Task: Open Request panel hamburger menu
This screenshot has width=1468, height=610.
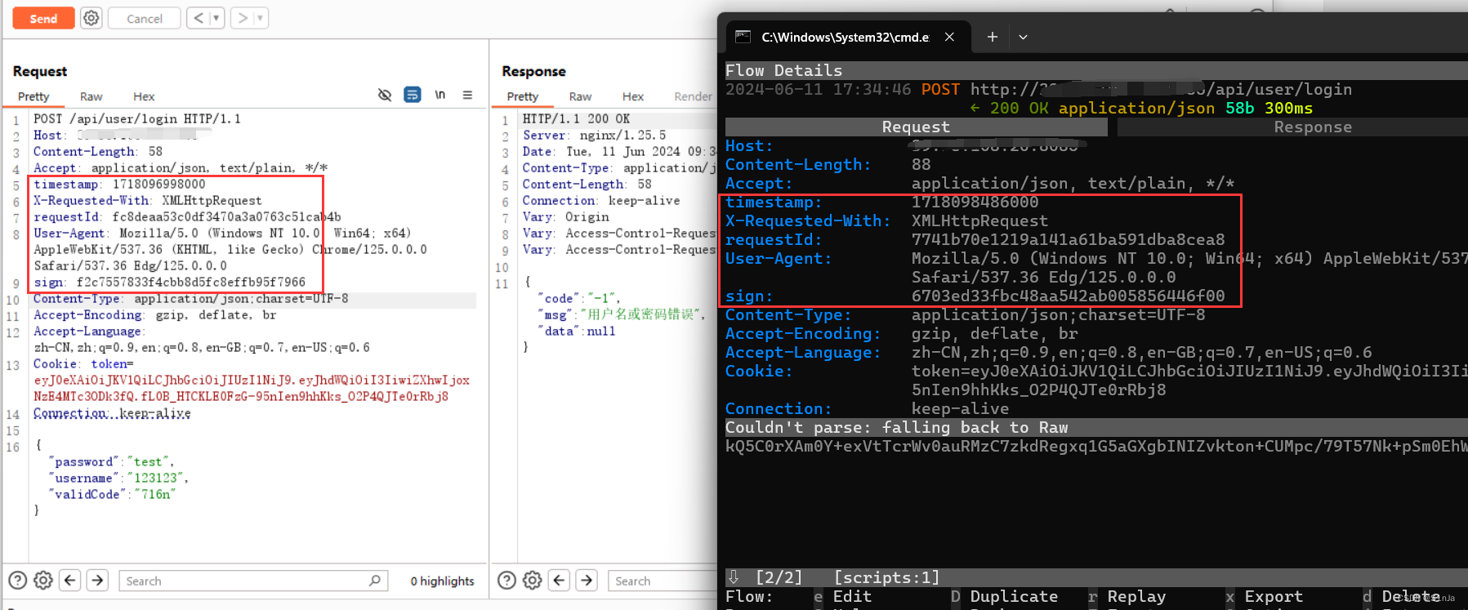Action: pos(467,95)
